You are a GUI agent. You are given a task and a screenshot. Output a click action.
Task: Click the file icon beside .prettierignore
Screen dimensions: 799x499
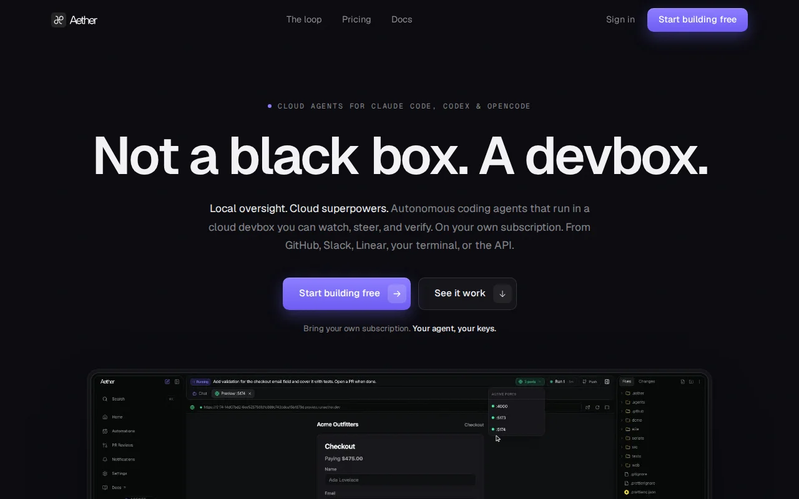pos(627,483)
